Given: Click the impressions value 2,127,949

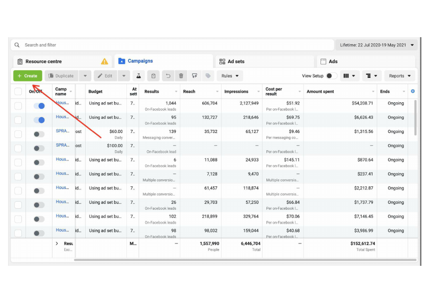Looking at the screenshot, I should 249,103.
